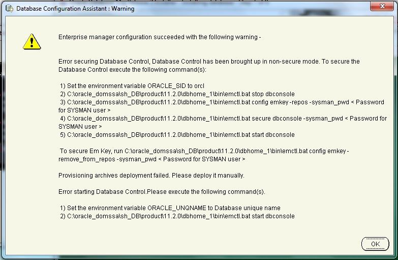Click the 'remove_from_repos -sysman_pwd' text line
398x260 pixels.
(x=151, y=159)
